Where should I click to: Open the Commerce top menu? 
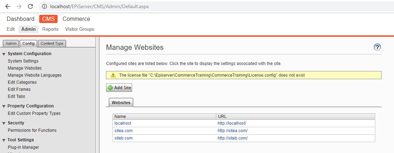(x=76, y=19)
